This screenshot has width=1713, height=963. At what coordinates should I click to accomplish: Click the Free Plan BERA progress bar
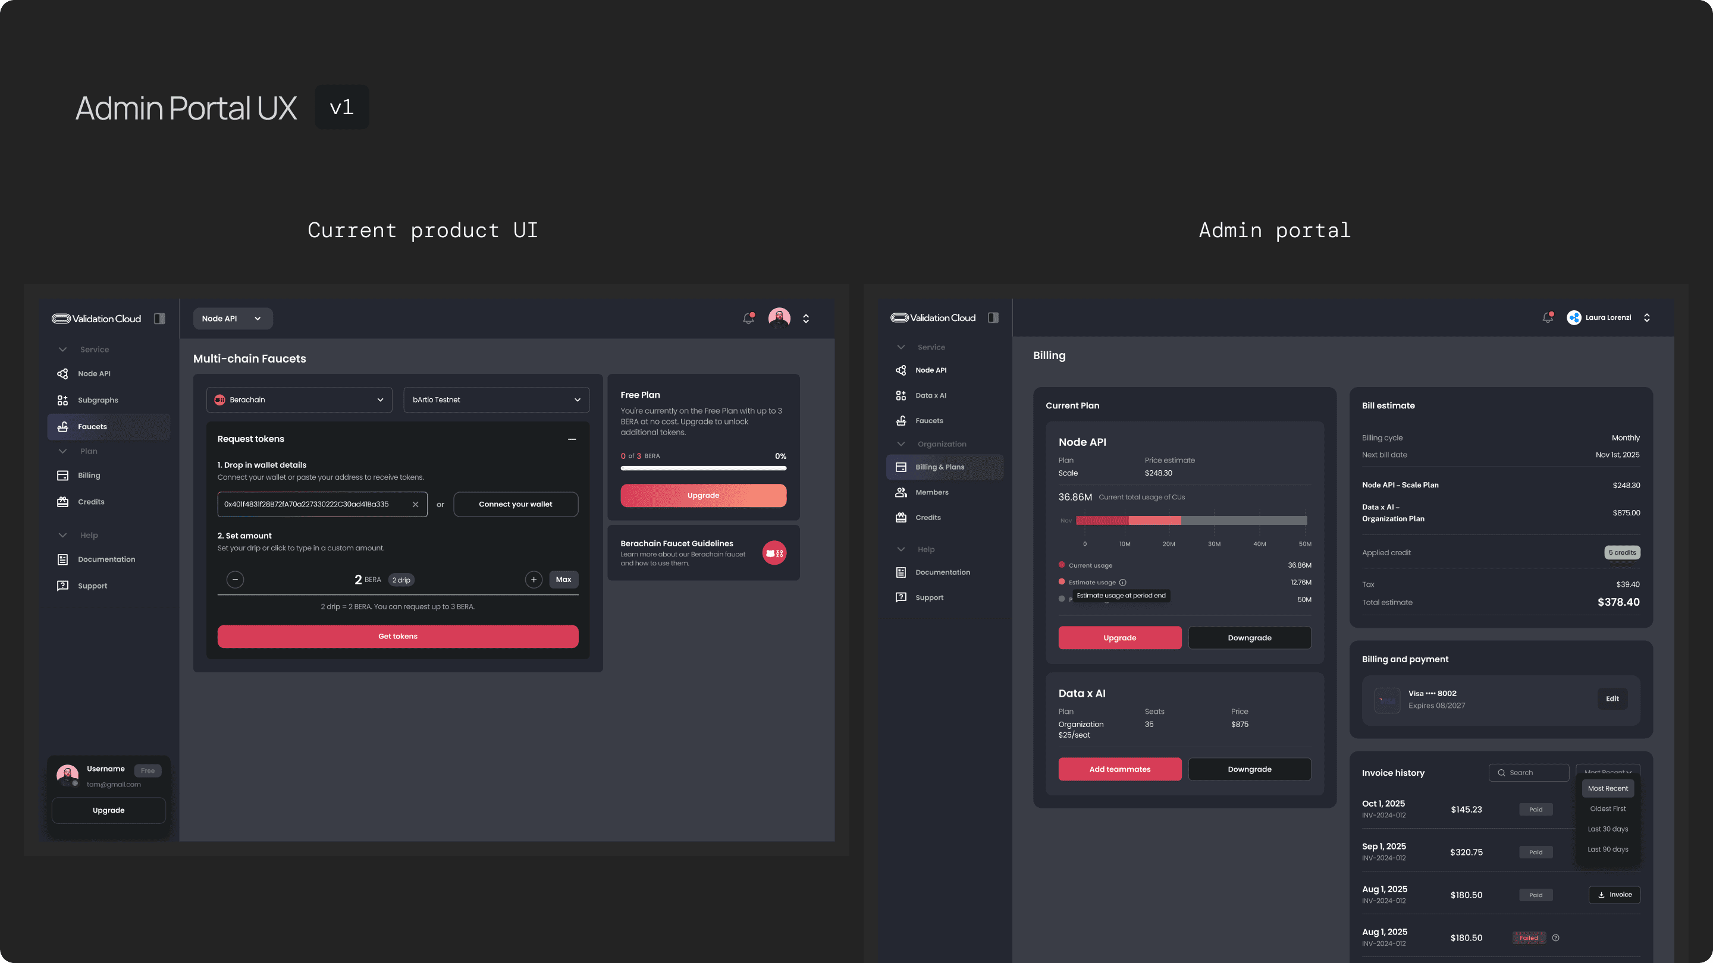point(703,468)
